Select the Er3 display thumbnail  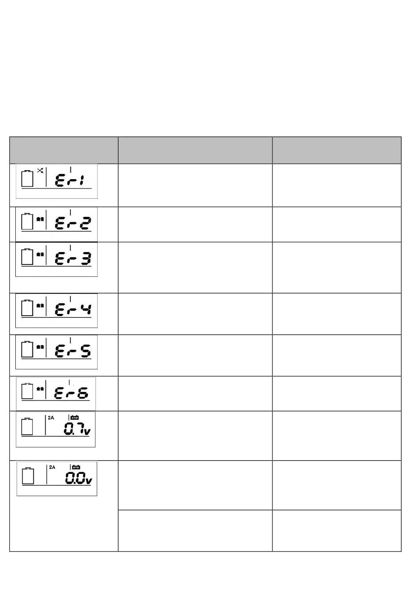click(x=56, y=259)
